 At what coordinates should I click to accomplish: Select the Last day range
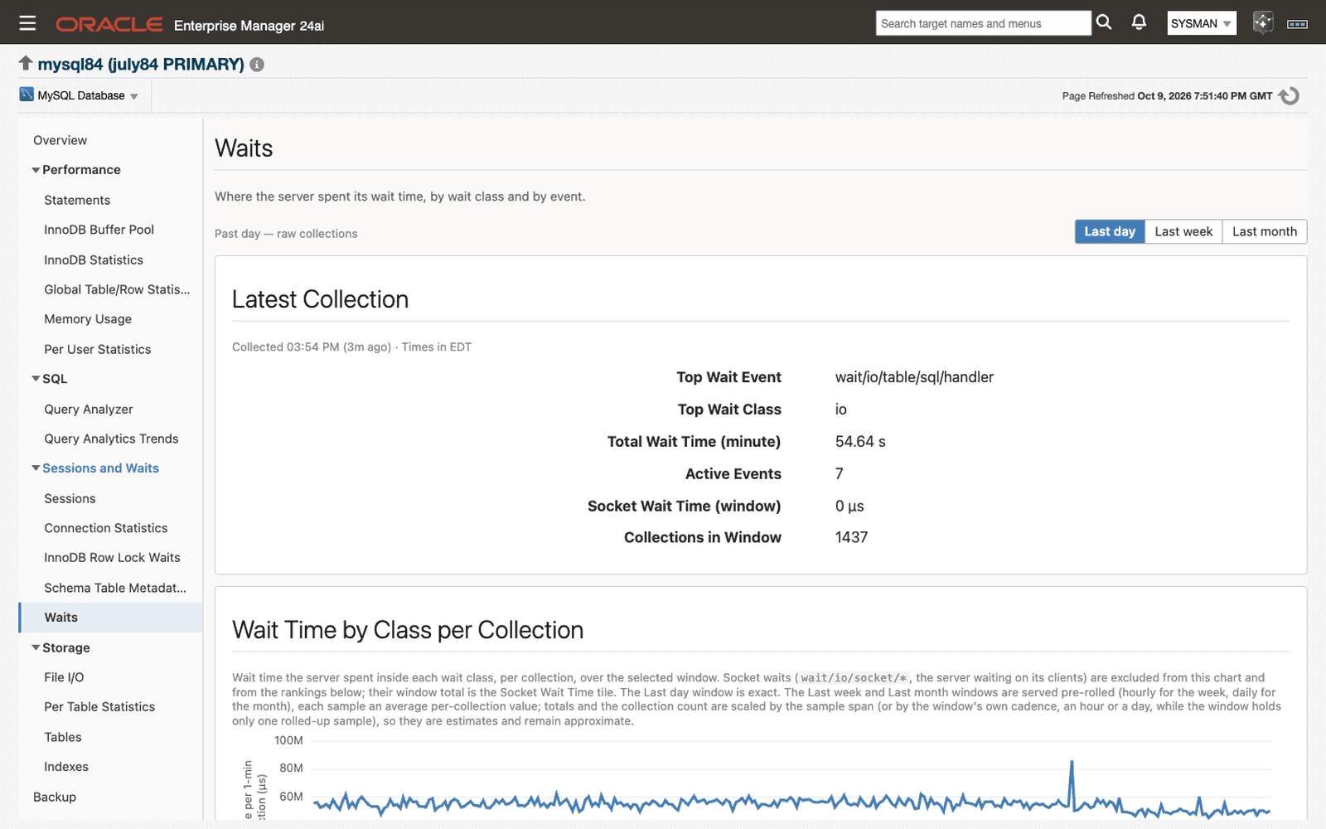(x=1110, y=231)
